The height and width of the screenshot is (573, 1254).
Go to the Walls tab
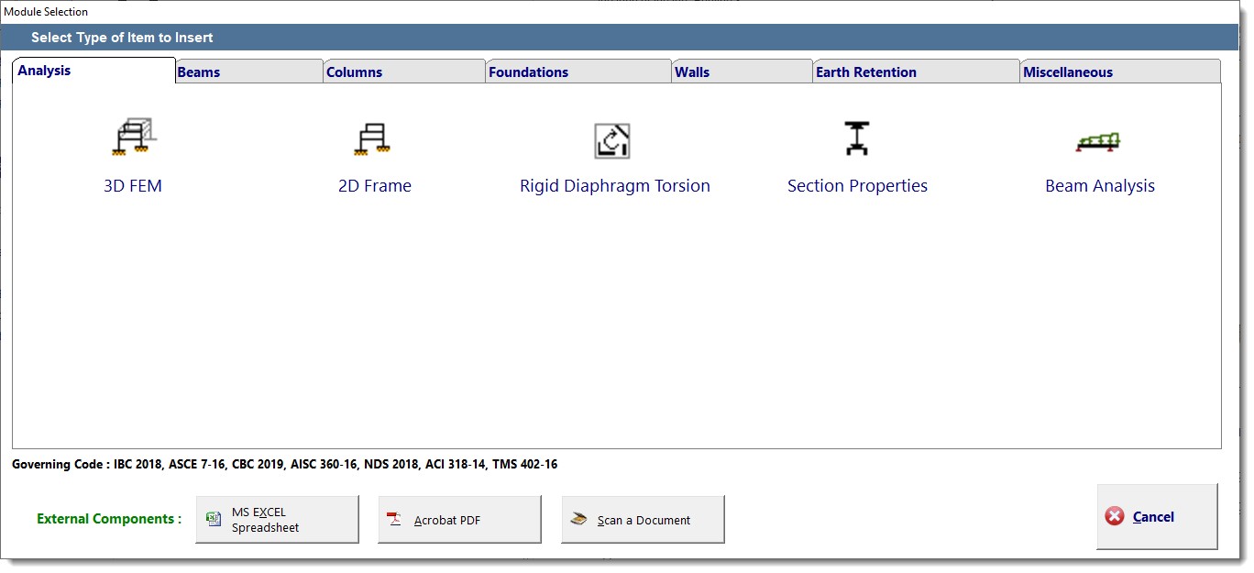692,72
